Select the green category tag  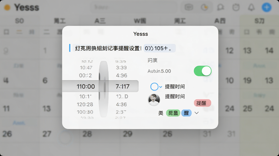click(173, 113)
